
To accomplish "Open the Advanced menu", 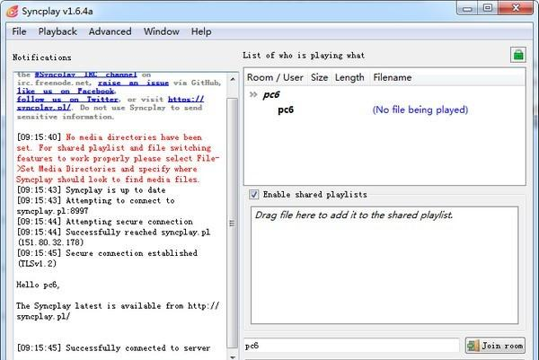I will 110,31.
